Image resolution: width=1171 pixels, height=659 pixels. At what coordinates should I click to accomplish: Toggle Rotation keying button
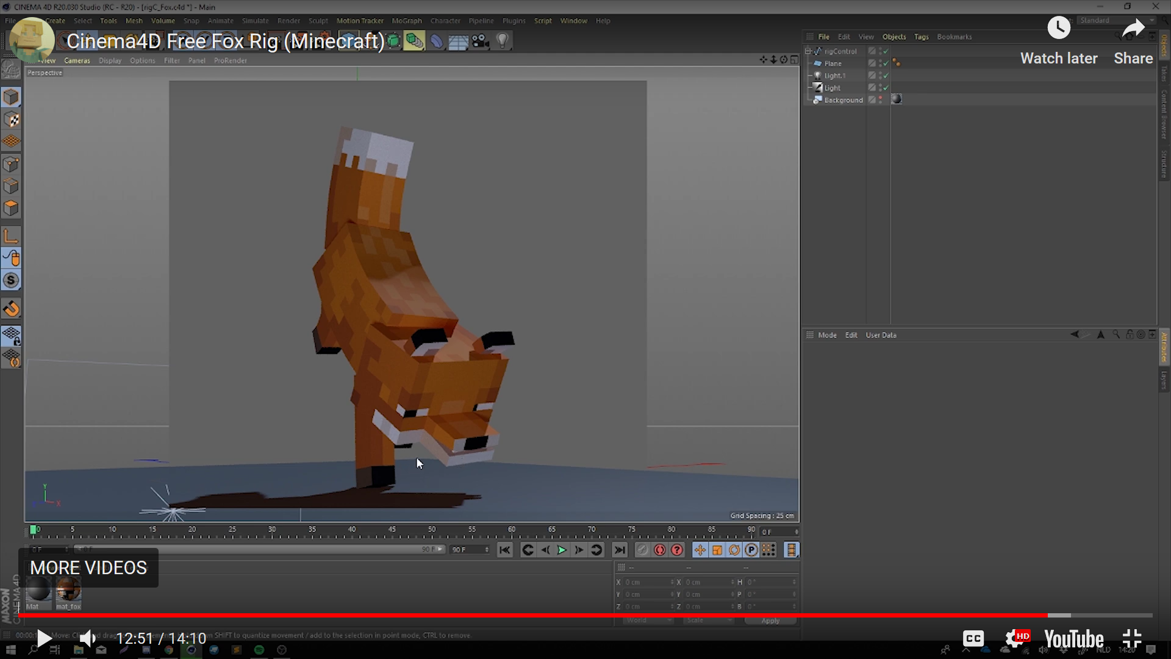tap(734, 550)
